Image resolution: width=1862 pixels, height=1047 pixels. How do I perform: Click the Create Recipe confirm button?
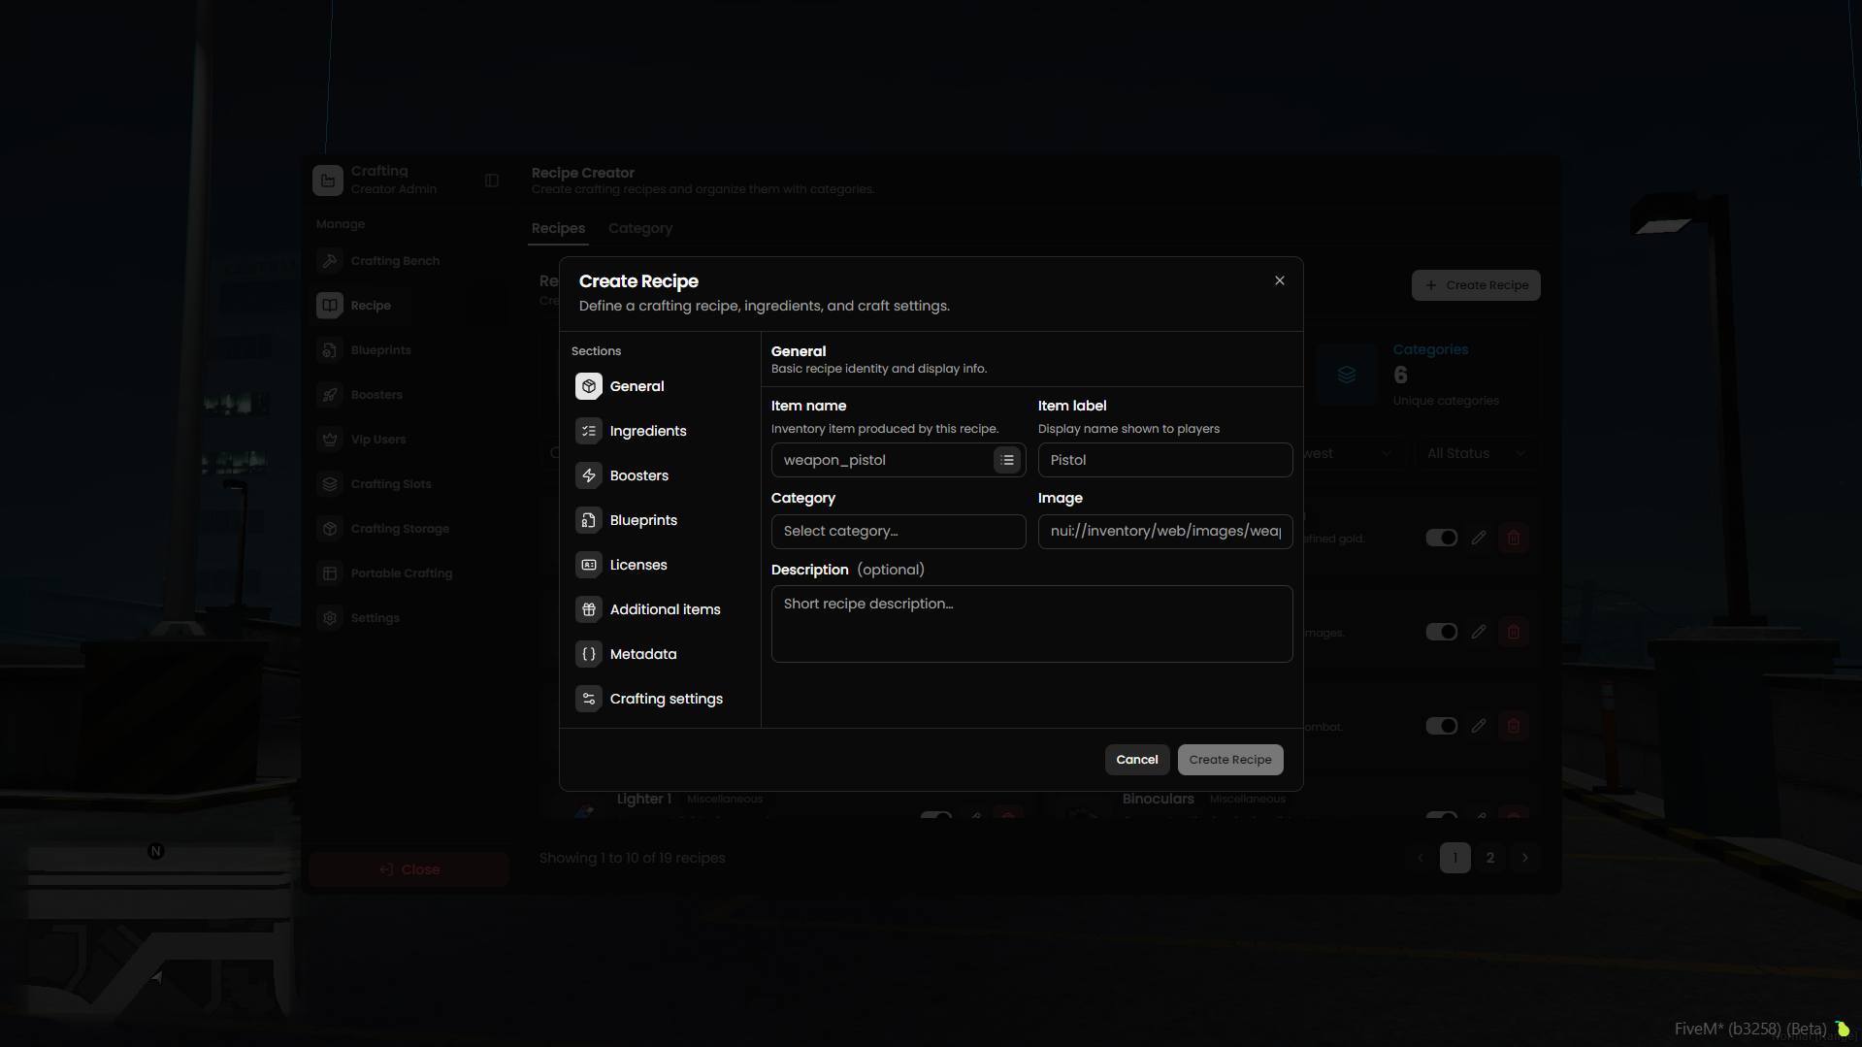point(1230,760)
